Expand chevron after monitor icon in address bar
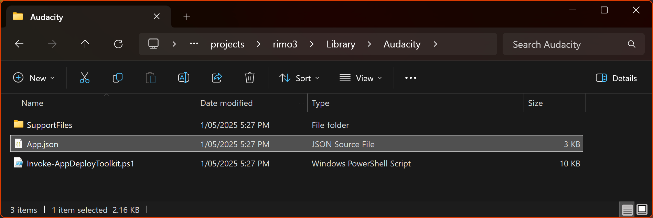653x218 pixels. 174,44
